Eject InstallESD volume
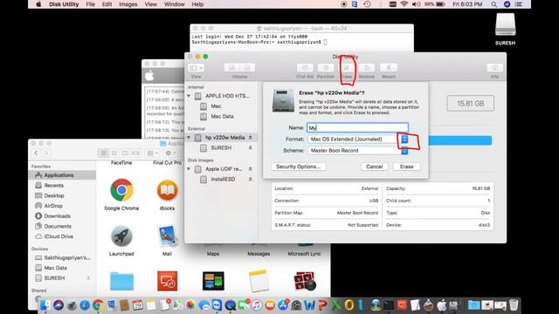Viewport: 559px width, 314px height. tap(251, 179)
